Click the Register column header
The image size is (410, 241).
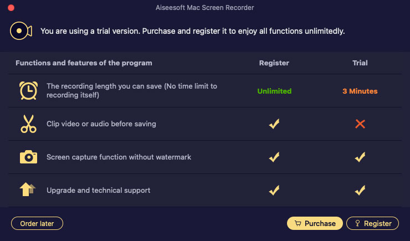coord(274,63)
